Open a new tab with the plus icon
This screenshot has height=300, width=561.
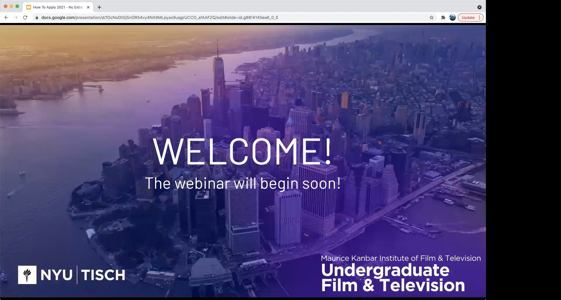pyautogui.click(x=99, y=7)
